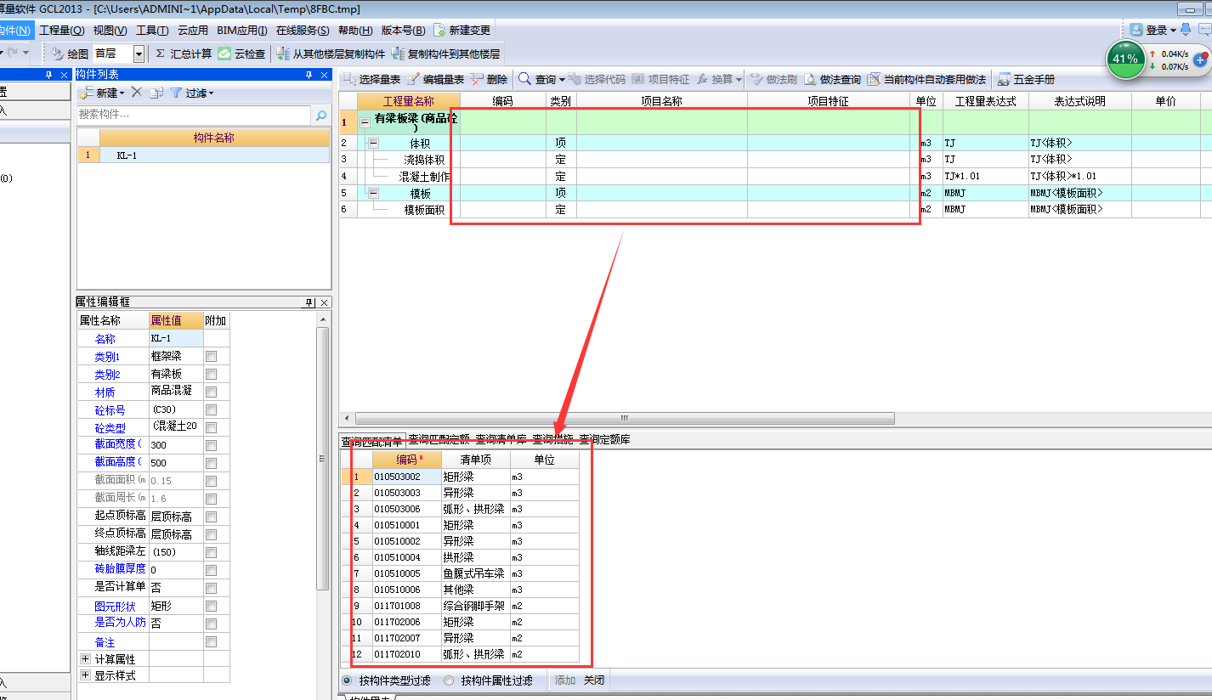
Task: Click the copy component icon in 构件列表
Action: (x=156, y=93)
